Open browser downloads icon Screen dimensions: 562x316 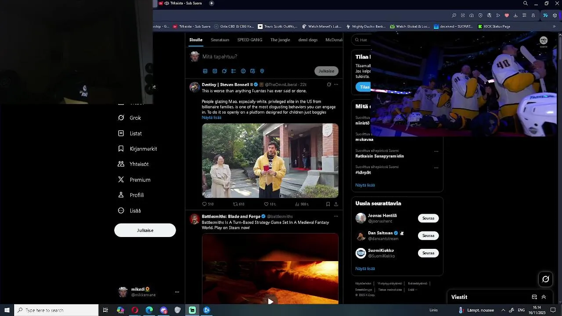coord(515,15)
